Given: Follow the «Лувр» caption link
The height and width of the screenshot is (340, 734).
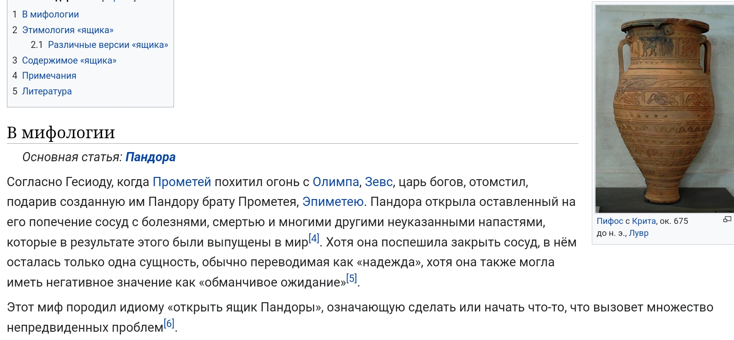Looking at the screenshot, I should [638, 233].
